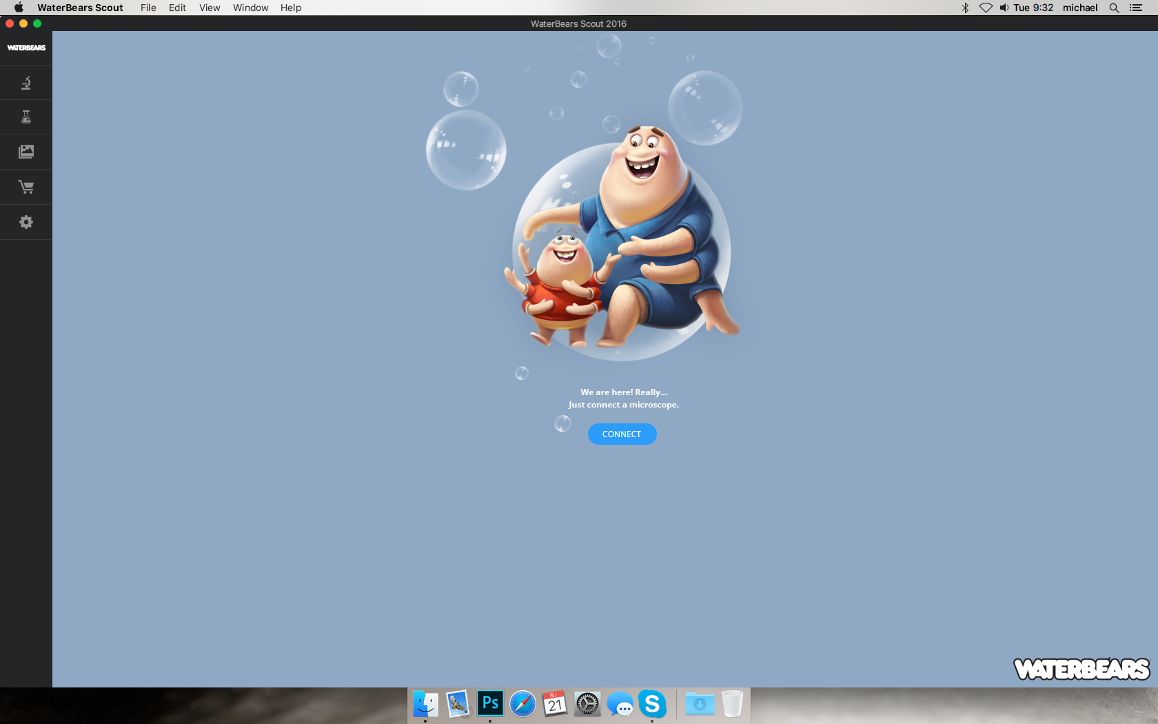This screenshot has width=1158, height=724.
Task: Open Spotlight search magnifier
Action: pyautogui.click(x=1114, y=8)
